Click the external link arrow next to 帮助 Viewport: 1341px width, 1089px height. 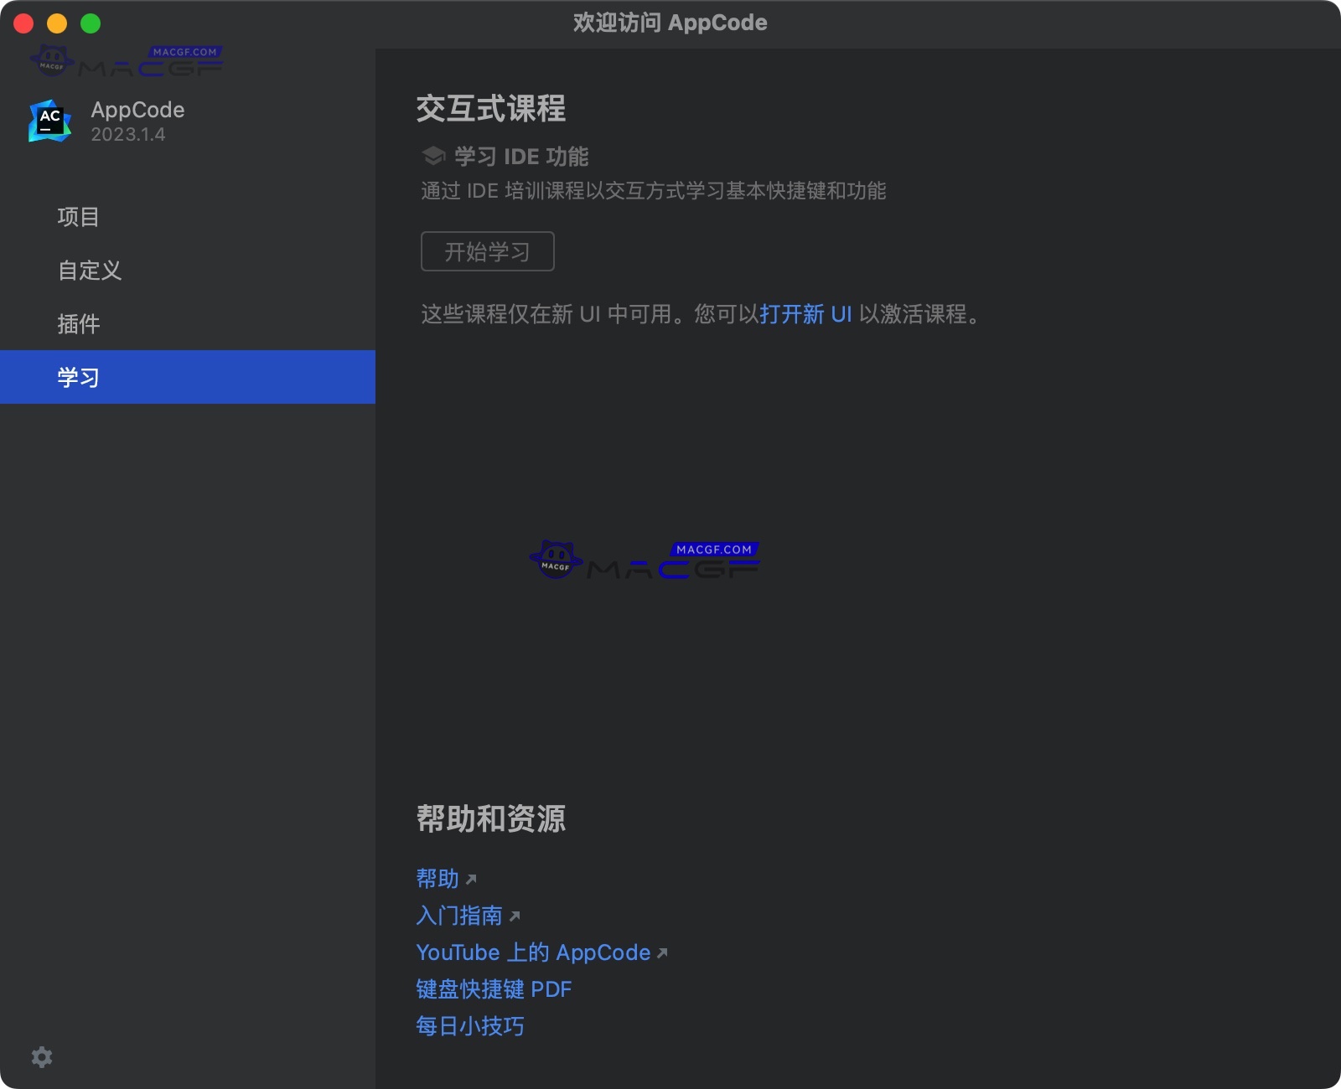click(472, 880)
